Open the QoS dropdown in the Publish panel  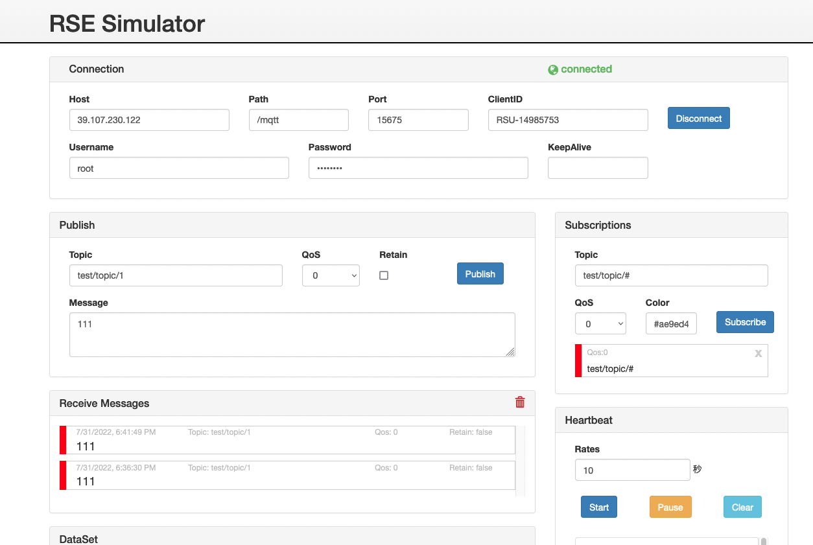click(331, 275)
